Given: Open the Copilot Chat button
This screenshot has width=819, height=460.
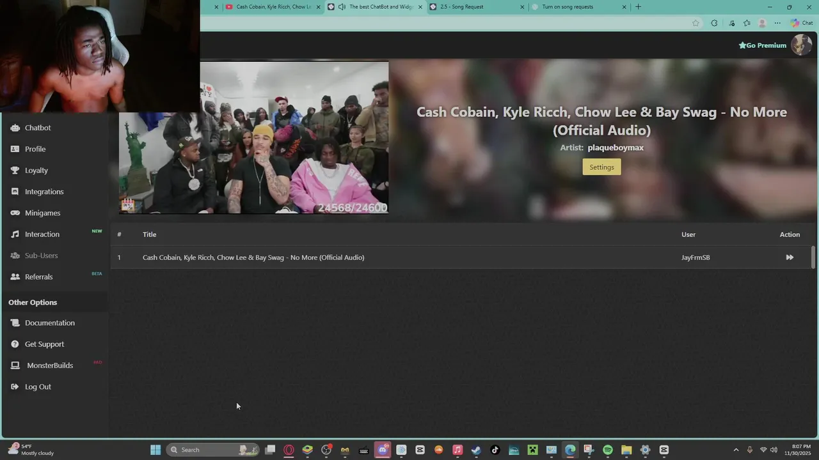Looking at the screenshot, I should point(802,23).
